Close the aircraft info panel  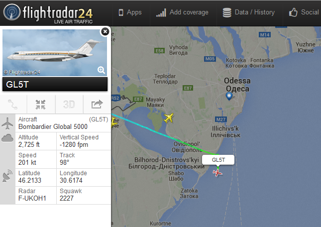105,31
